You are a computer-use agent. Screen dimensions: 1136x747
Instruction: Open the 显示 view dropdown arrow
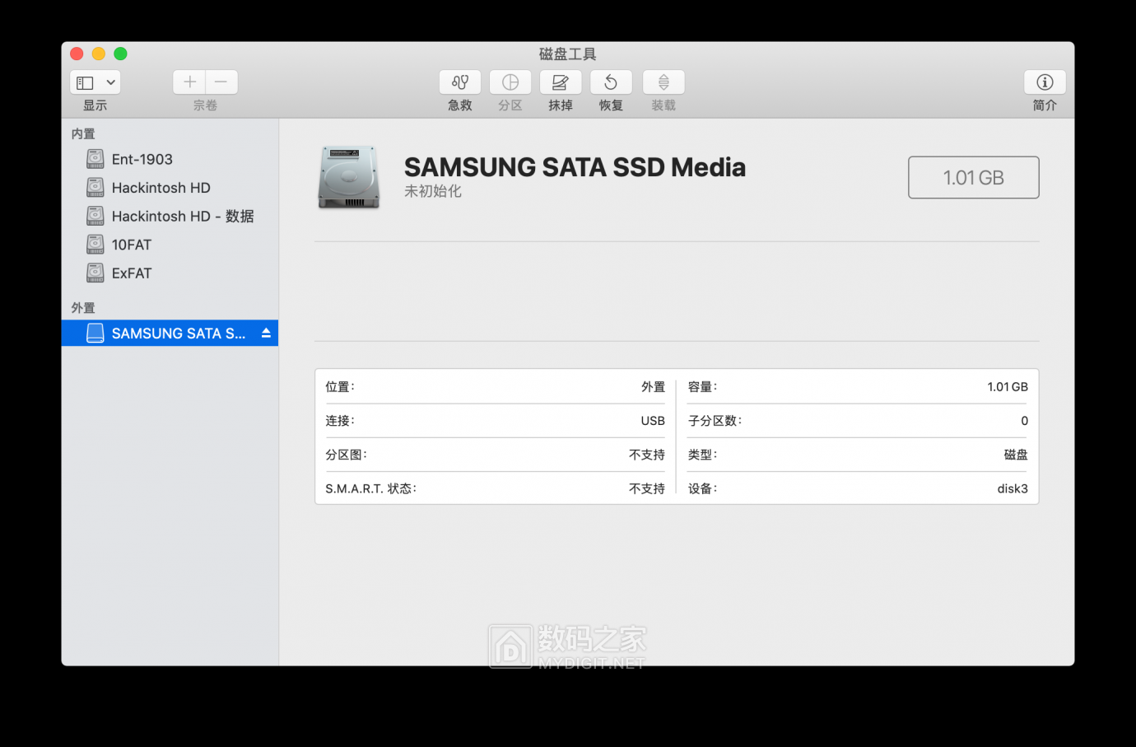tap(111, 82)
